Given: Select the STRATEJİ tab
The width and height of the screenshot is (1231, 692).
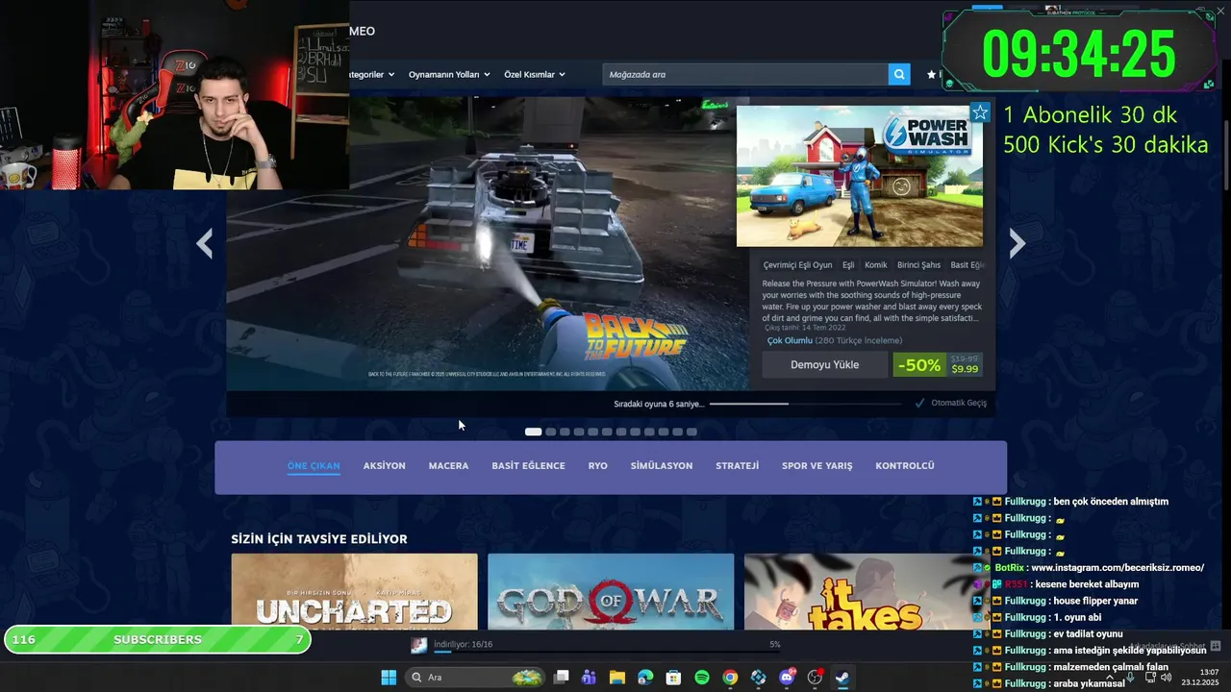Looking at the screenshot, I should point(737,466).
